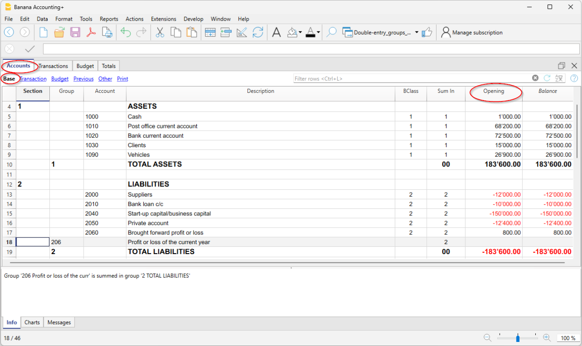Expand the Double-entry_groups window dropdown
The image size is (582, 346).
[x=417, y=32]
